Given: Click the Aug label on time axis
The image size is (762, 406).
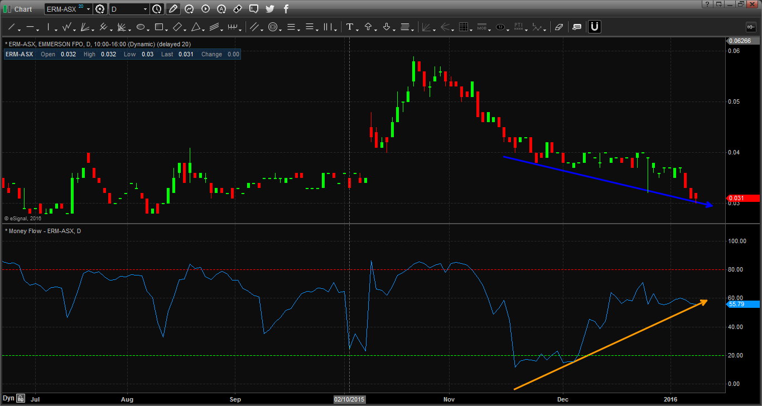Looking at the screenshot, I should [127, 399].
